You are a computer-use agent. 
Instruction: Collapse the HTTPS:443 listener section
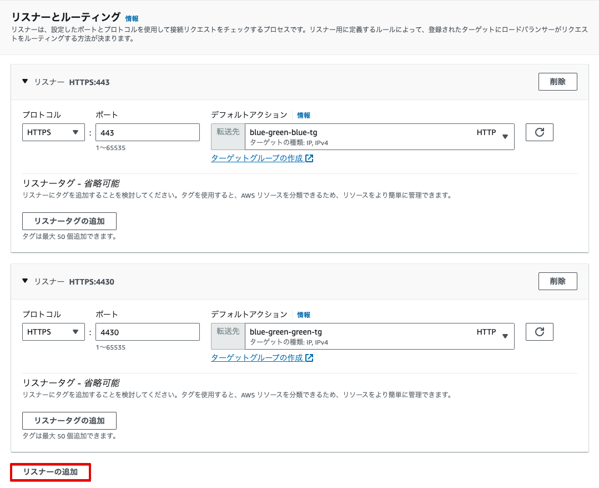click(24, 81)
